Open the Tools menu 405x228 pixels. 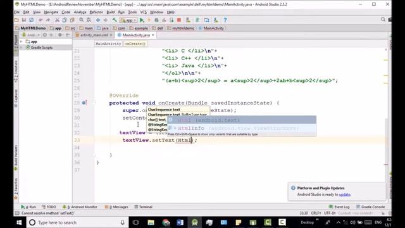point(132,12)
